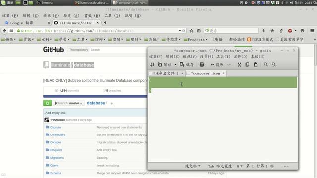
Task: Click the volume icon in system tray
Action: (291, 3)
